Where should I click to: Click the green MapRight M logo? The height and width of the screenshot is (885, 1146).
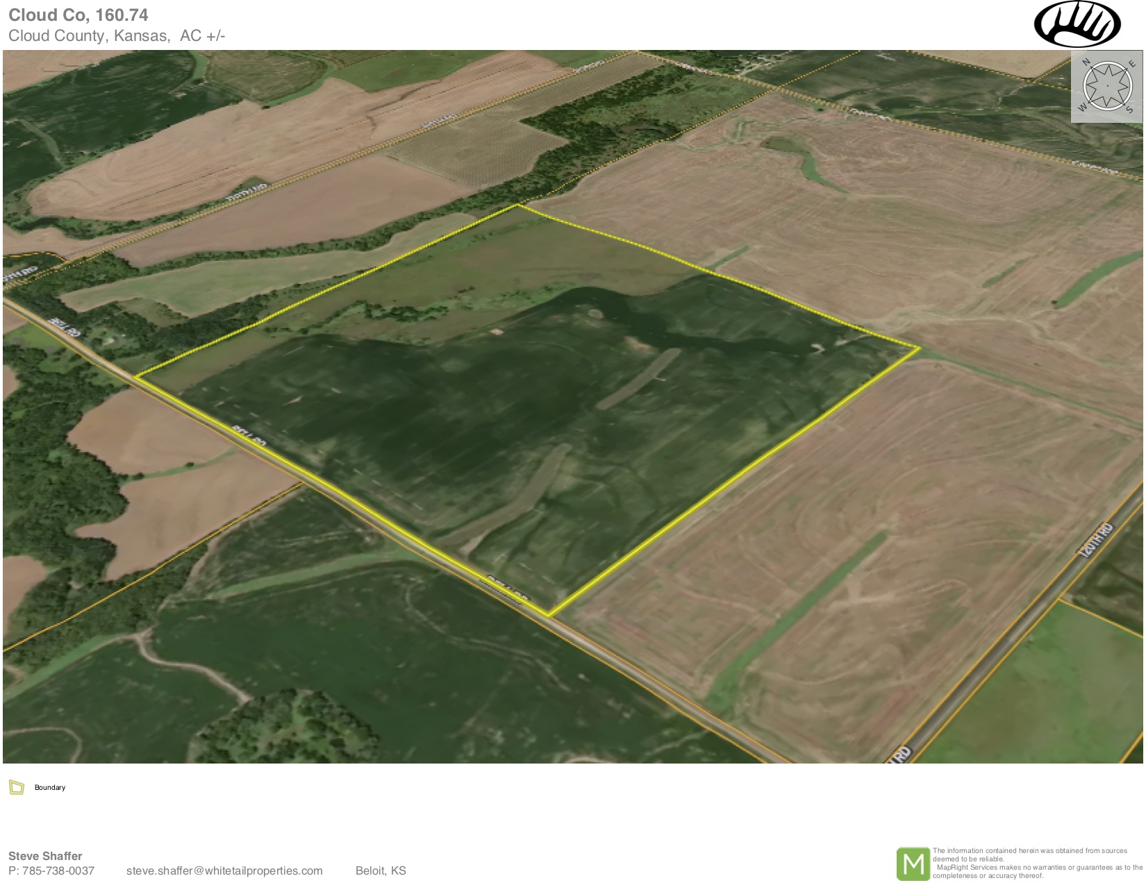click(913, 863)
